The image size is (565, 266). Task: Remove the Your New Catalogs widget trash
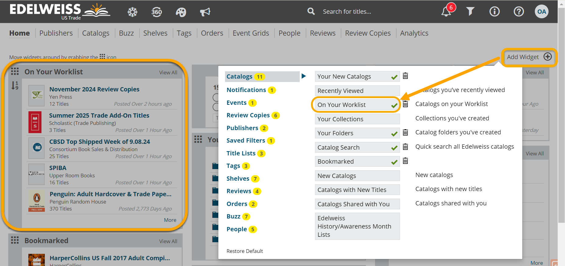click(x=405, y=76)
